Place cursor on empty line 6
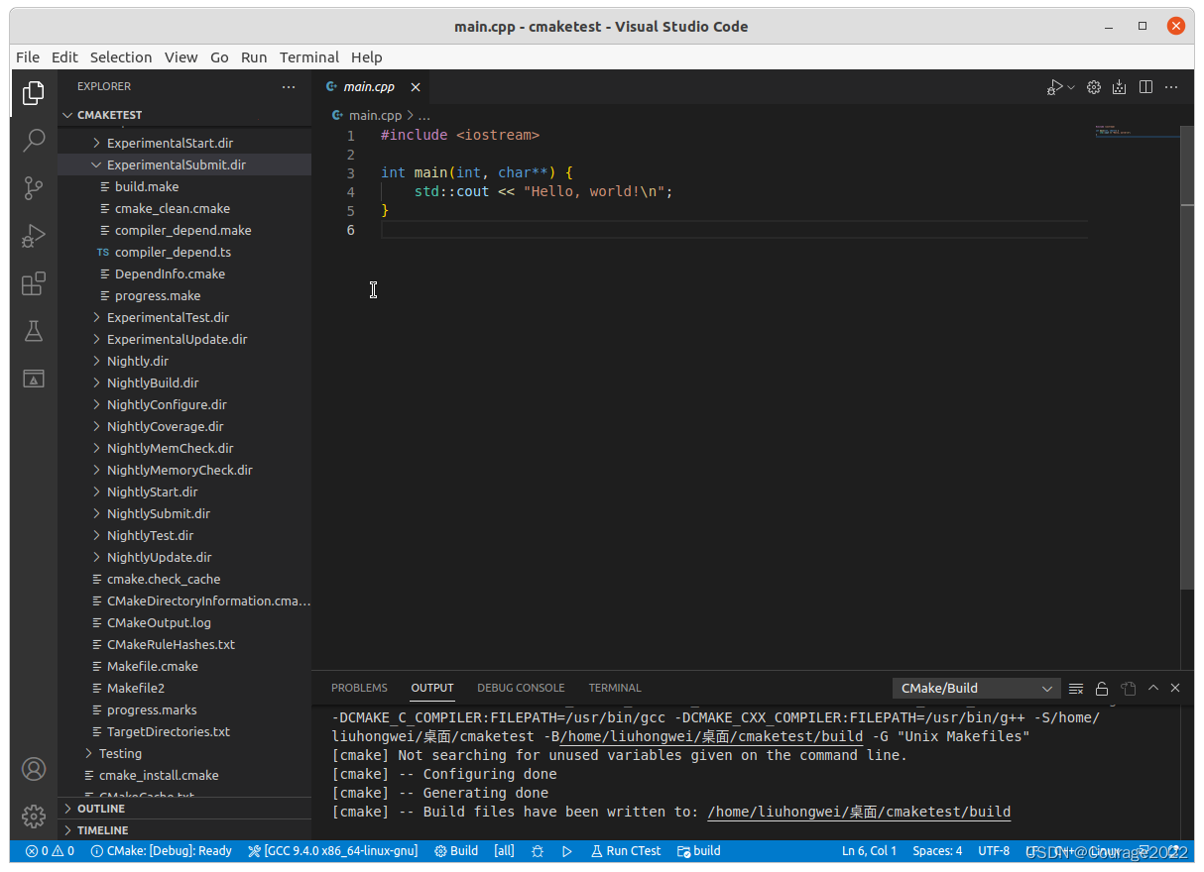Viewport: 1204px width, 872px height. tap(734, 230)
